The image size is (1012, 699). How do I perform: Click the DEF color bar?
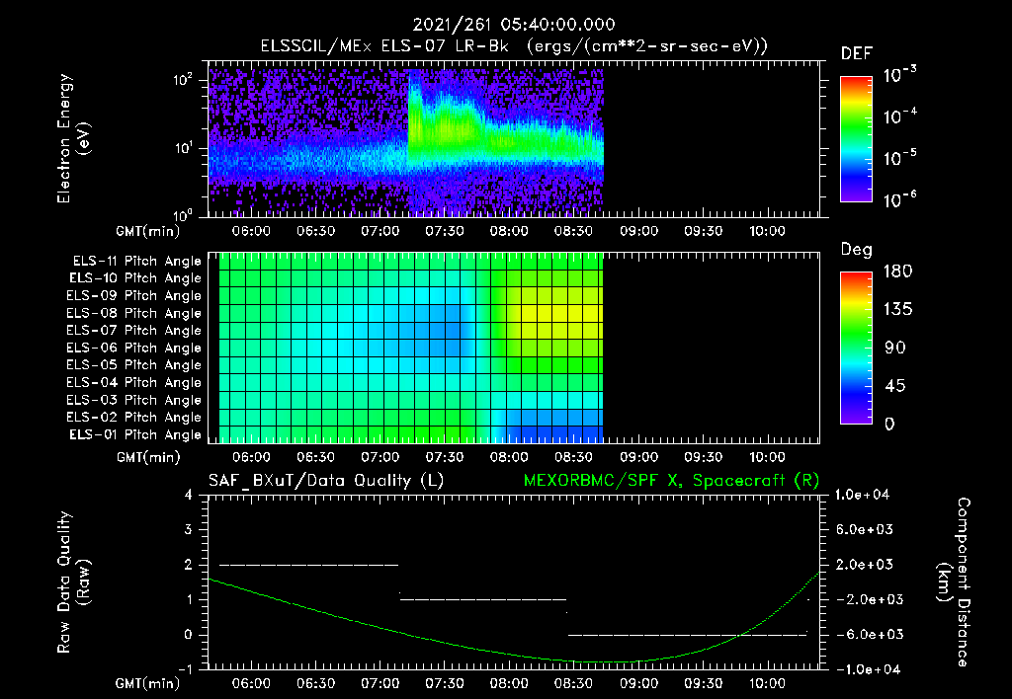[856, 138]
